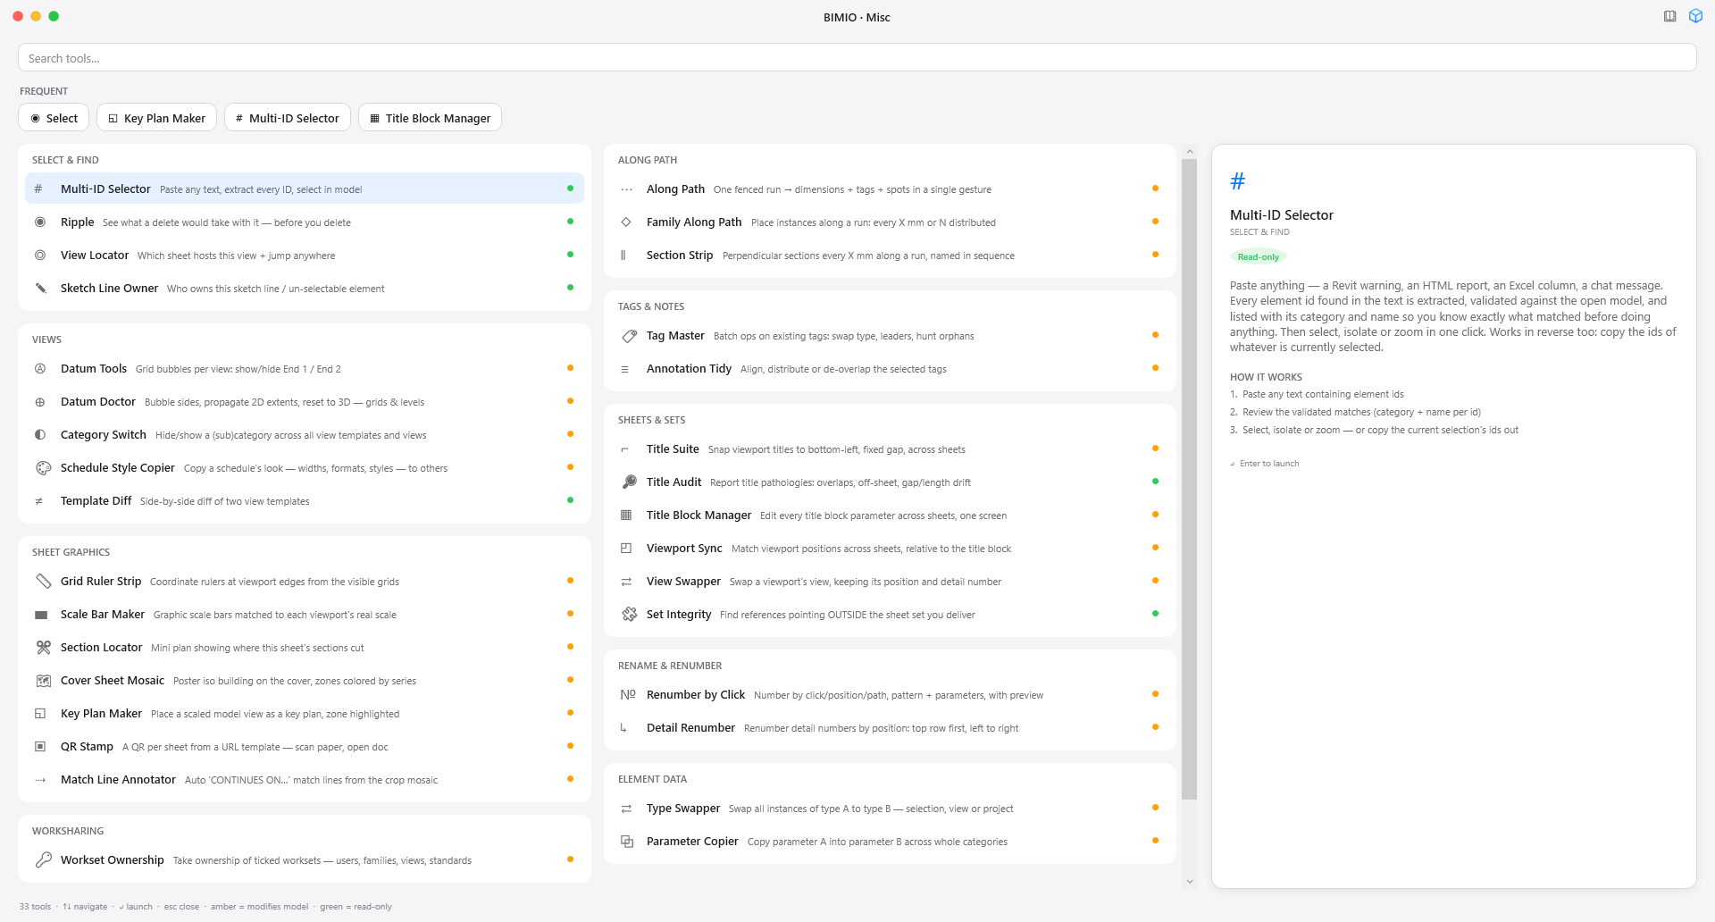
Task: Click the Title Audit magnifier icon
Action: 629,482
